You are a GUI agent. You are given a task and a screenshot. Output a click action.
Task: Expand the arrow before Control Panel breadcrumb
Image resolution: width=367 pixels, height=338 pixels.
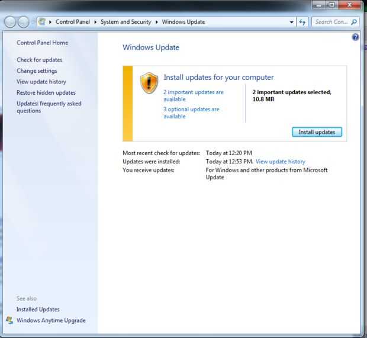[50, 22]
